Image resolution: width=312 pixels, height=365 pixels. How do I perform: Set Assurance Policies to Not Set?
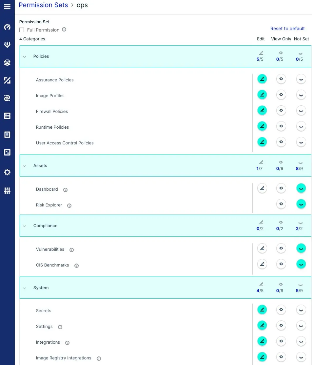click(x=301, y=79)
